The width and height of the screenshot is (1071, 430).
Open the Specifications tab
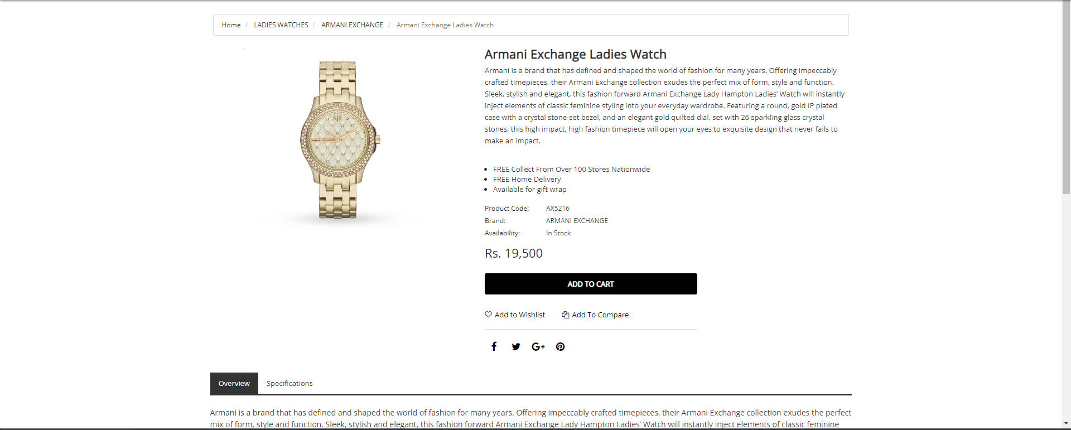[x=290, y=383]
